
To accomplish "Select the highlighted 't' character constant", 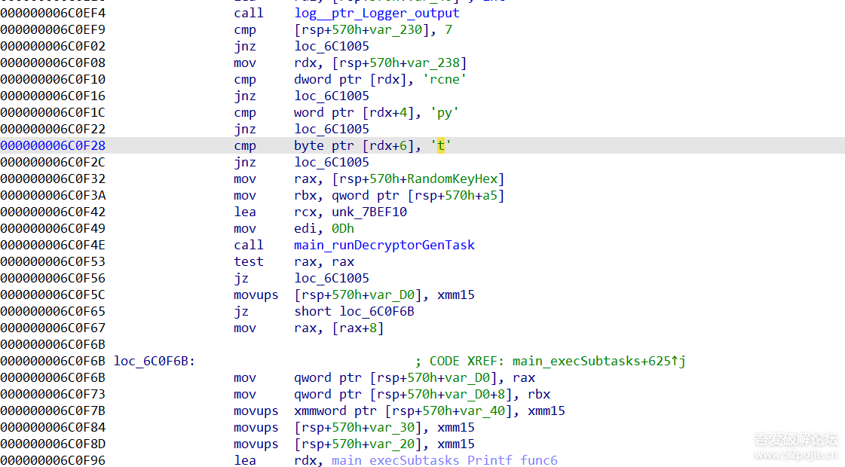I will point(441,145).
